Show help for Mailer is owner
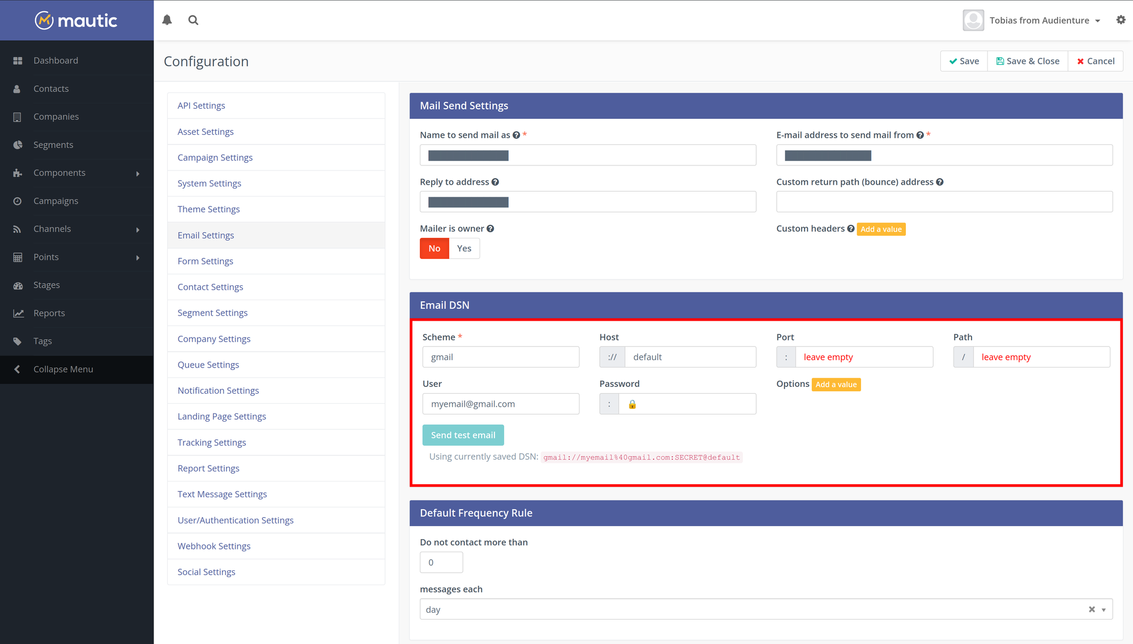Image resolution: width=1133 pixels, height=644 pixels. point(491,229)
